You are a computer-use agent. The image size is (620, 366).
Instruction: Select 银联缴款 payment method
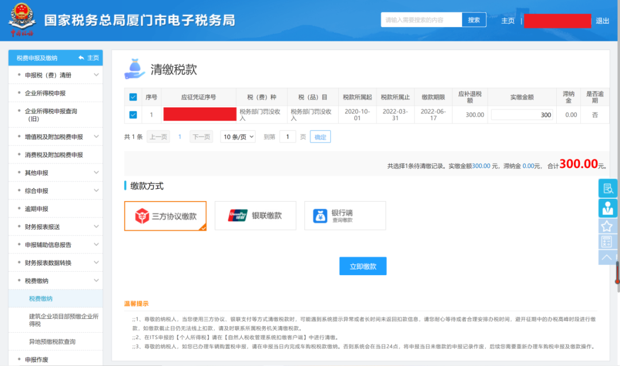[255, 215]
